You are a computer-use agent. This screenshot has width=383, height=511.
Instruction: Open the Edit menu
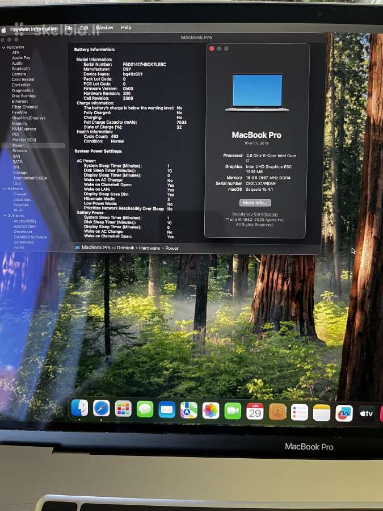(85, 28)
